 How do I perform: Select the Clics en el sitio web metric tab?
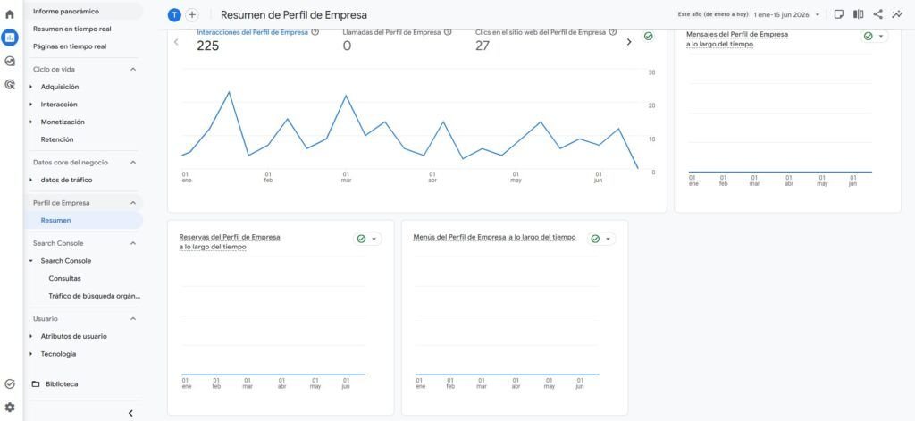[x=541, y=33]
